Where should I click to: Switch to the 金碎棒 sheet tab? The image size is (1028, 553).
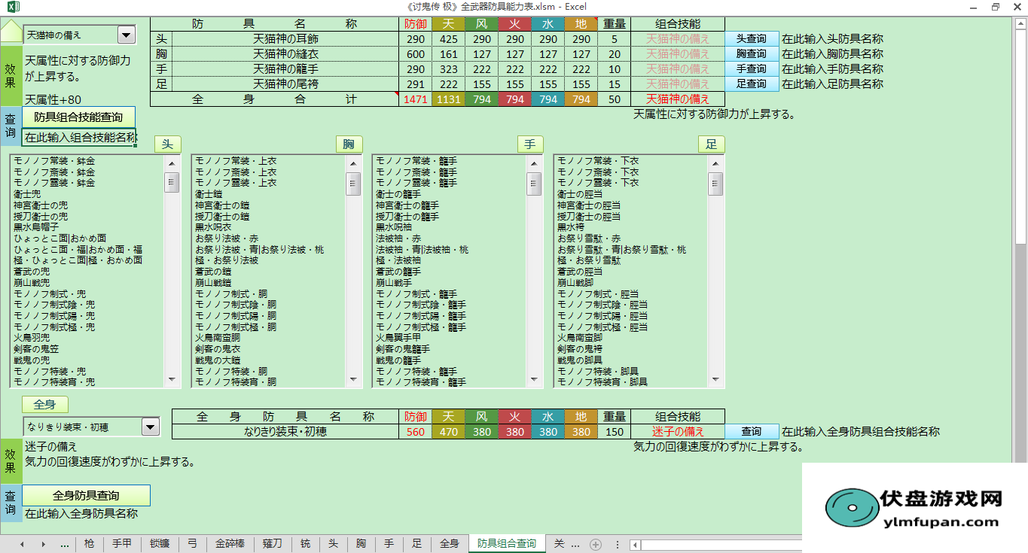[230, 544]
